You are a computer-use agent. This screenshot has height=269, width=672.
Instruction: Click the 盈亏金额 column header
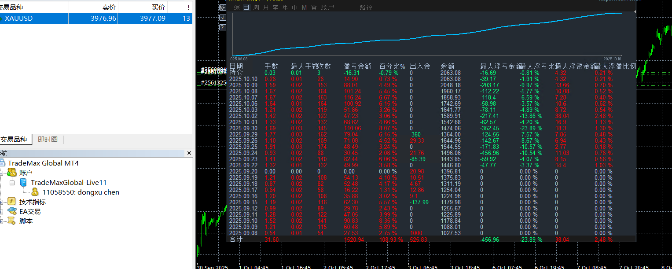coord(357,66)
